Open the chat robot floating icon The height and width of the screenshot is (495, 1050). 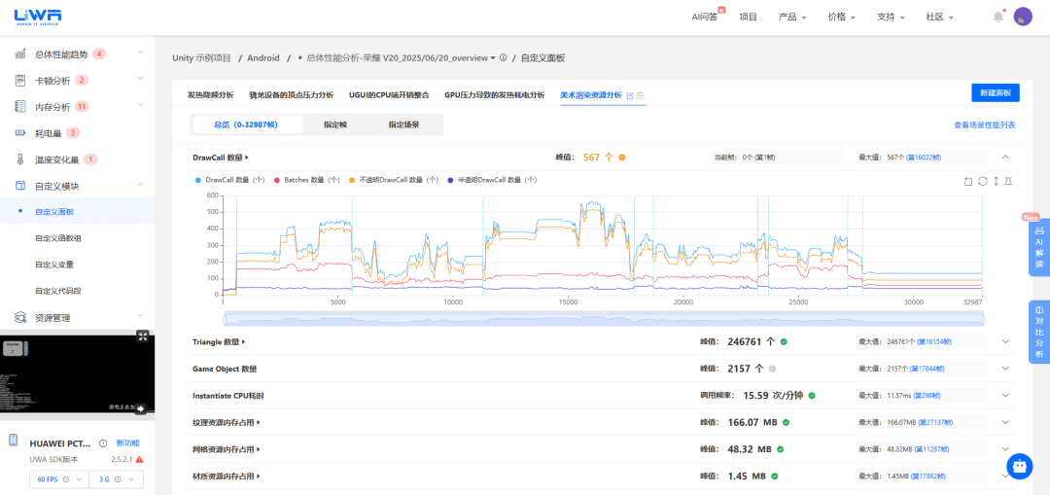click(x=1019, y=466)
